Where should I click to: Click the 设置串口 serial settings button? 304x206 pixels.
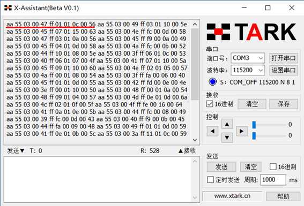[x=284, y=70]
